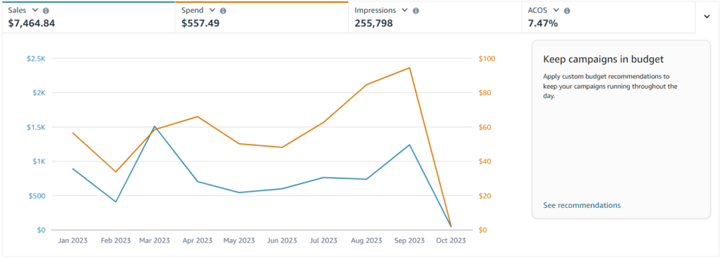Click the Keep campaigns in budget heading

coord(604,59)
